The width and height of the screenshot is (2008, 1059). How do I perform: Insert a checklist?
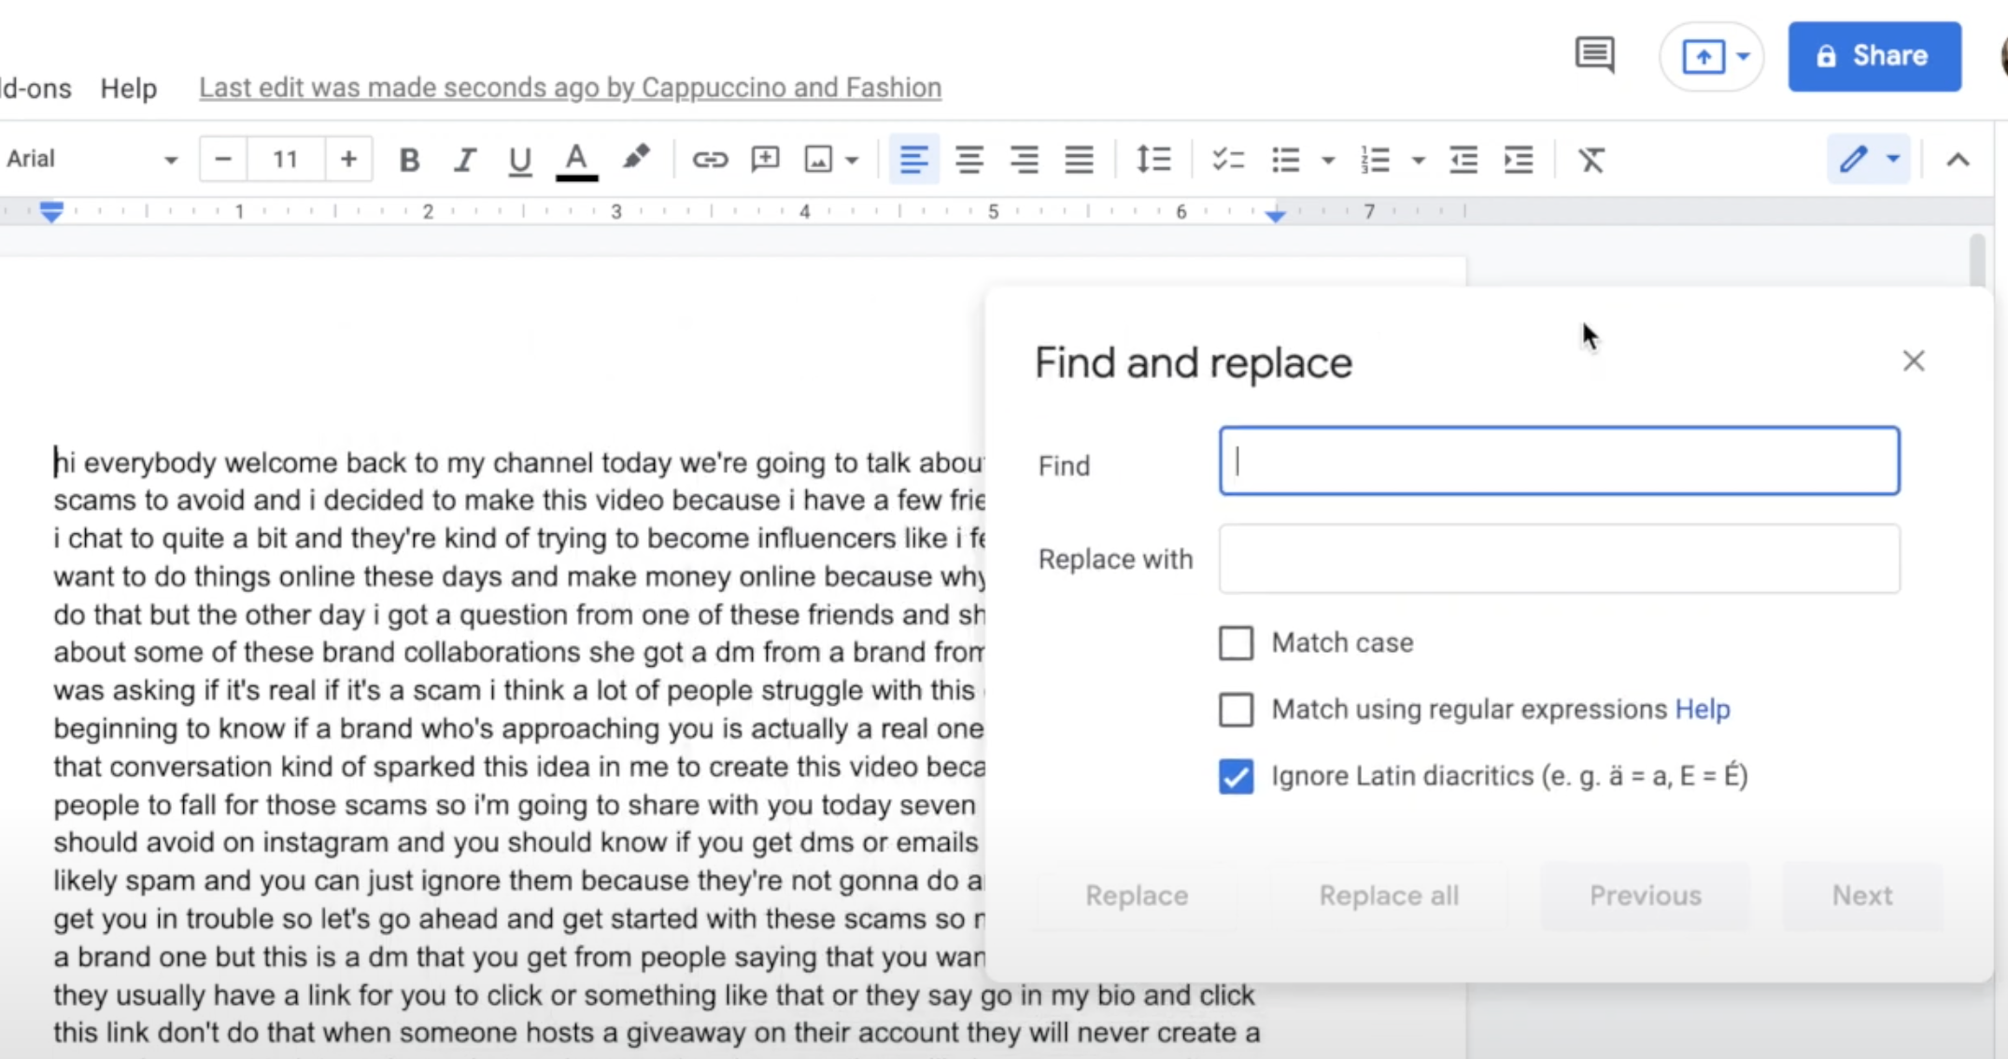pos(1227,160)
